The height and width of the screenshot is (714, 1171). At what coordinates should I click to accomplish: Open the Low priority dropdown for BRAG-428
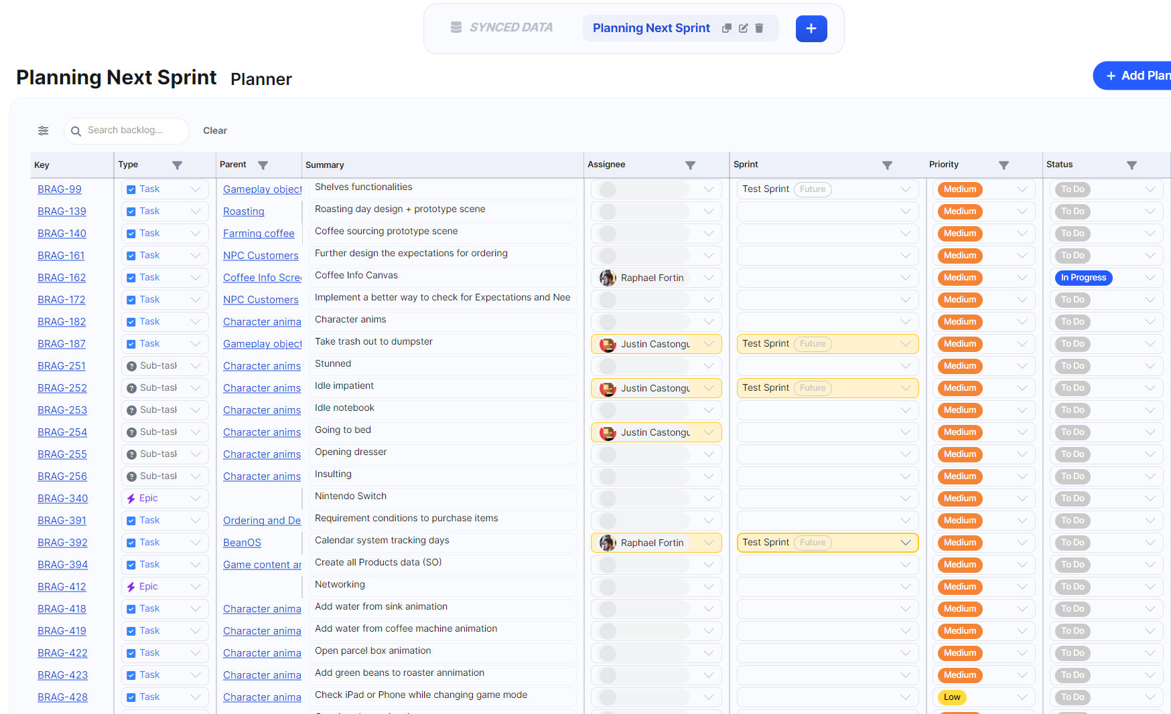click(1022, 697)
